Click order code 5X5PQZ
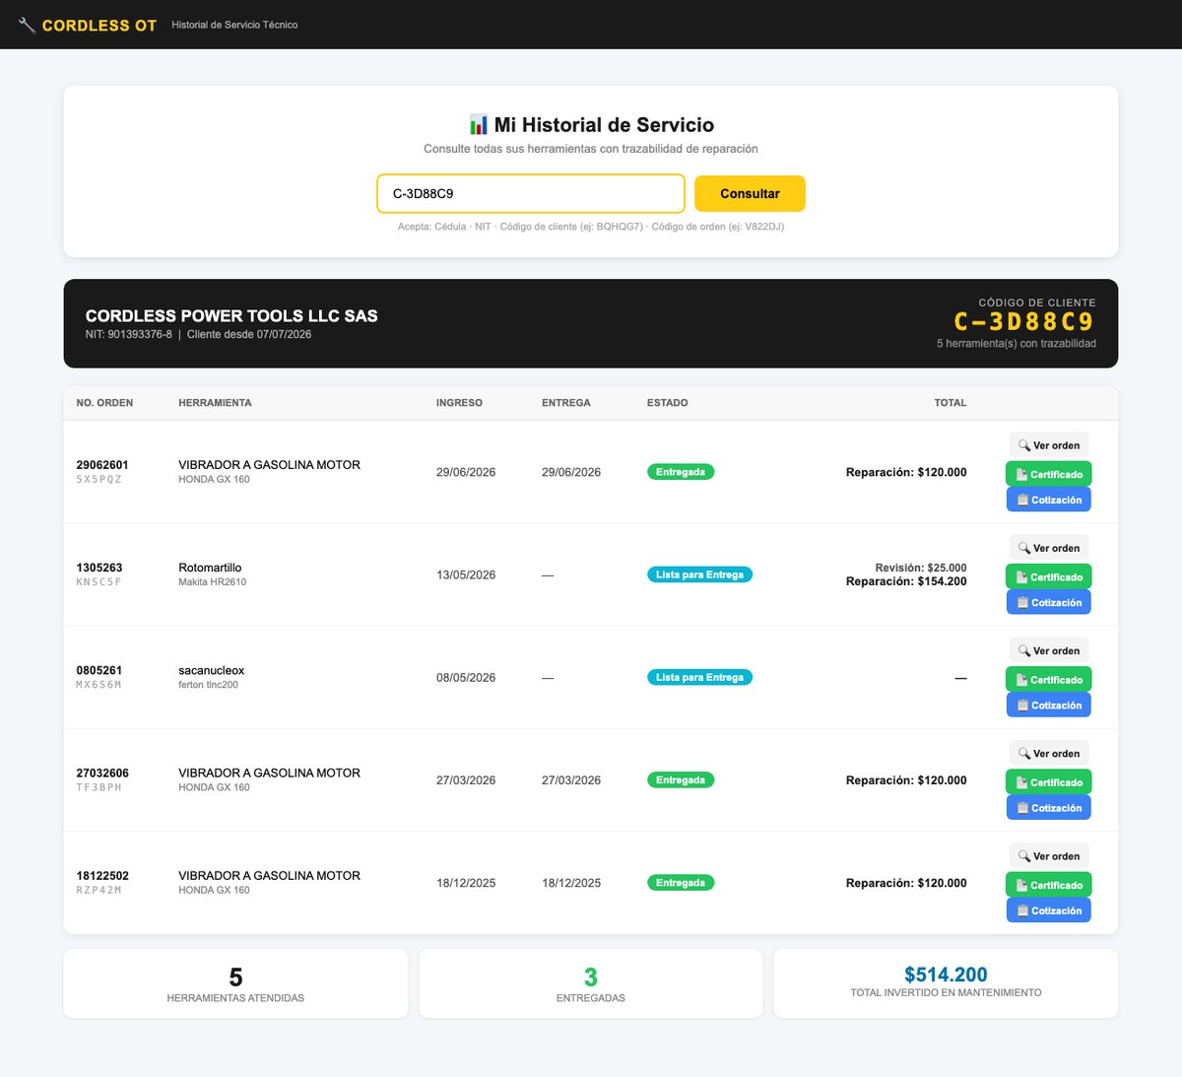Viewport: 1182px width, 1077px height. pyautogui.click(x=98, y=480)
